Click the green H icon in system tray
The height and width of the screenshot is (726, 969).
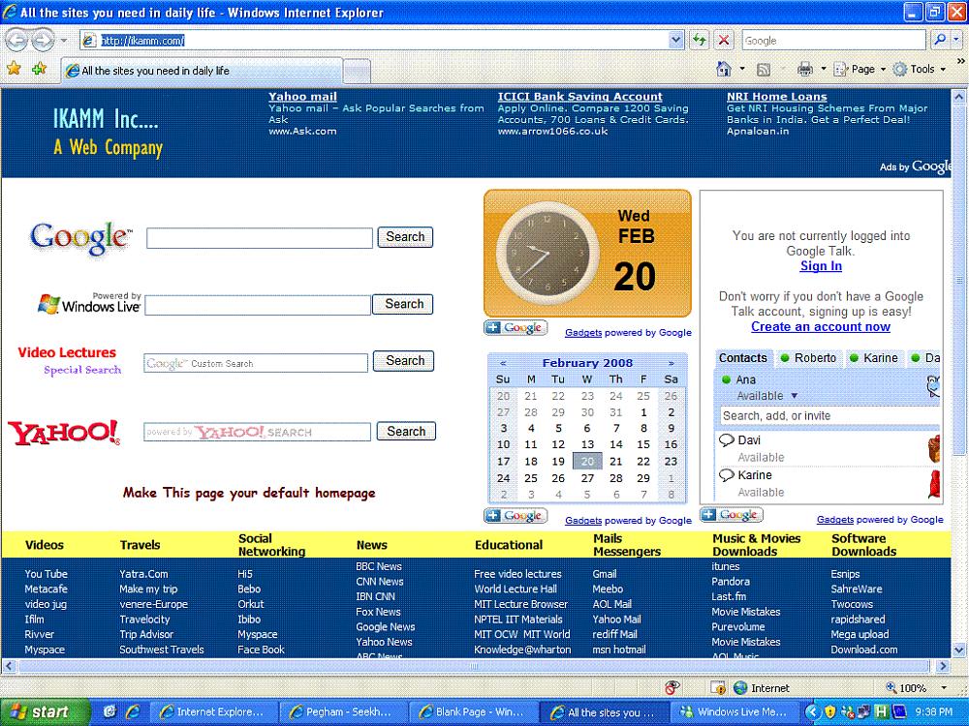tap(881, 711)
